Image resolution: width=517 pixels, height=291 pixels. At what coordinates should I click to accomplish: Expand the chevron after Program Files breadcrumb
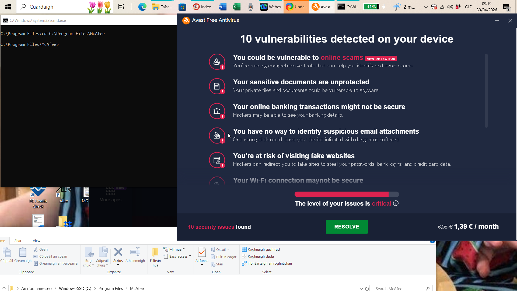pos(127,289)
